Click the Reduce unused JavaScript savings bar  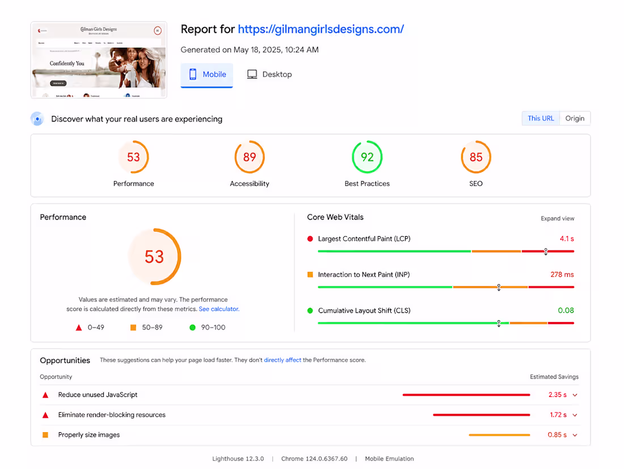click(466, 395)
